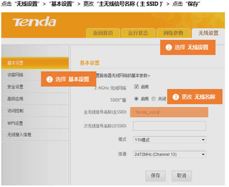Image resolution: width=229 pixels, height=187 pixels.
Task: Click the Tenda logo
Action: point(34,22)
